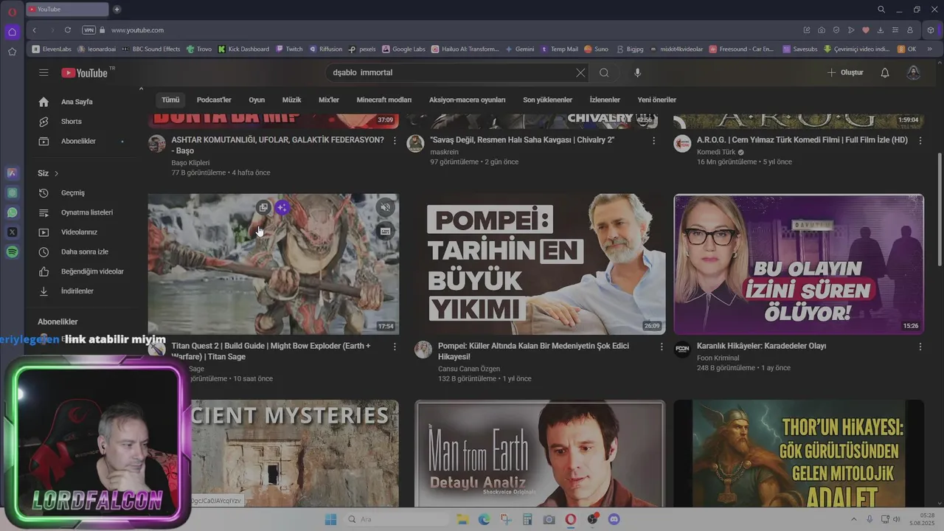The image size is (944, 531).
Task: Open more options for Chivalry 2 video
Action: 653,140
